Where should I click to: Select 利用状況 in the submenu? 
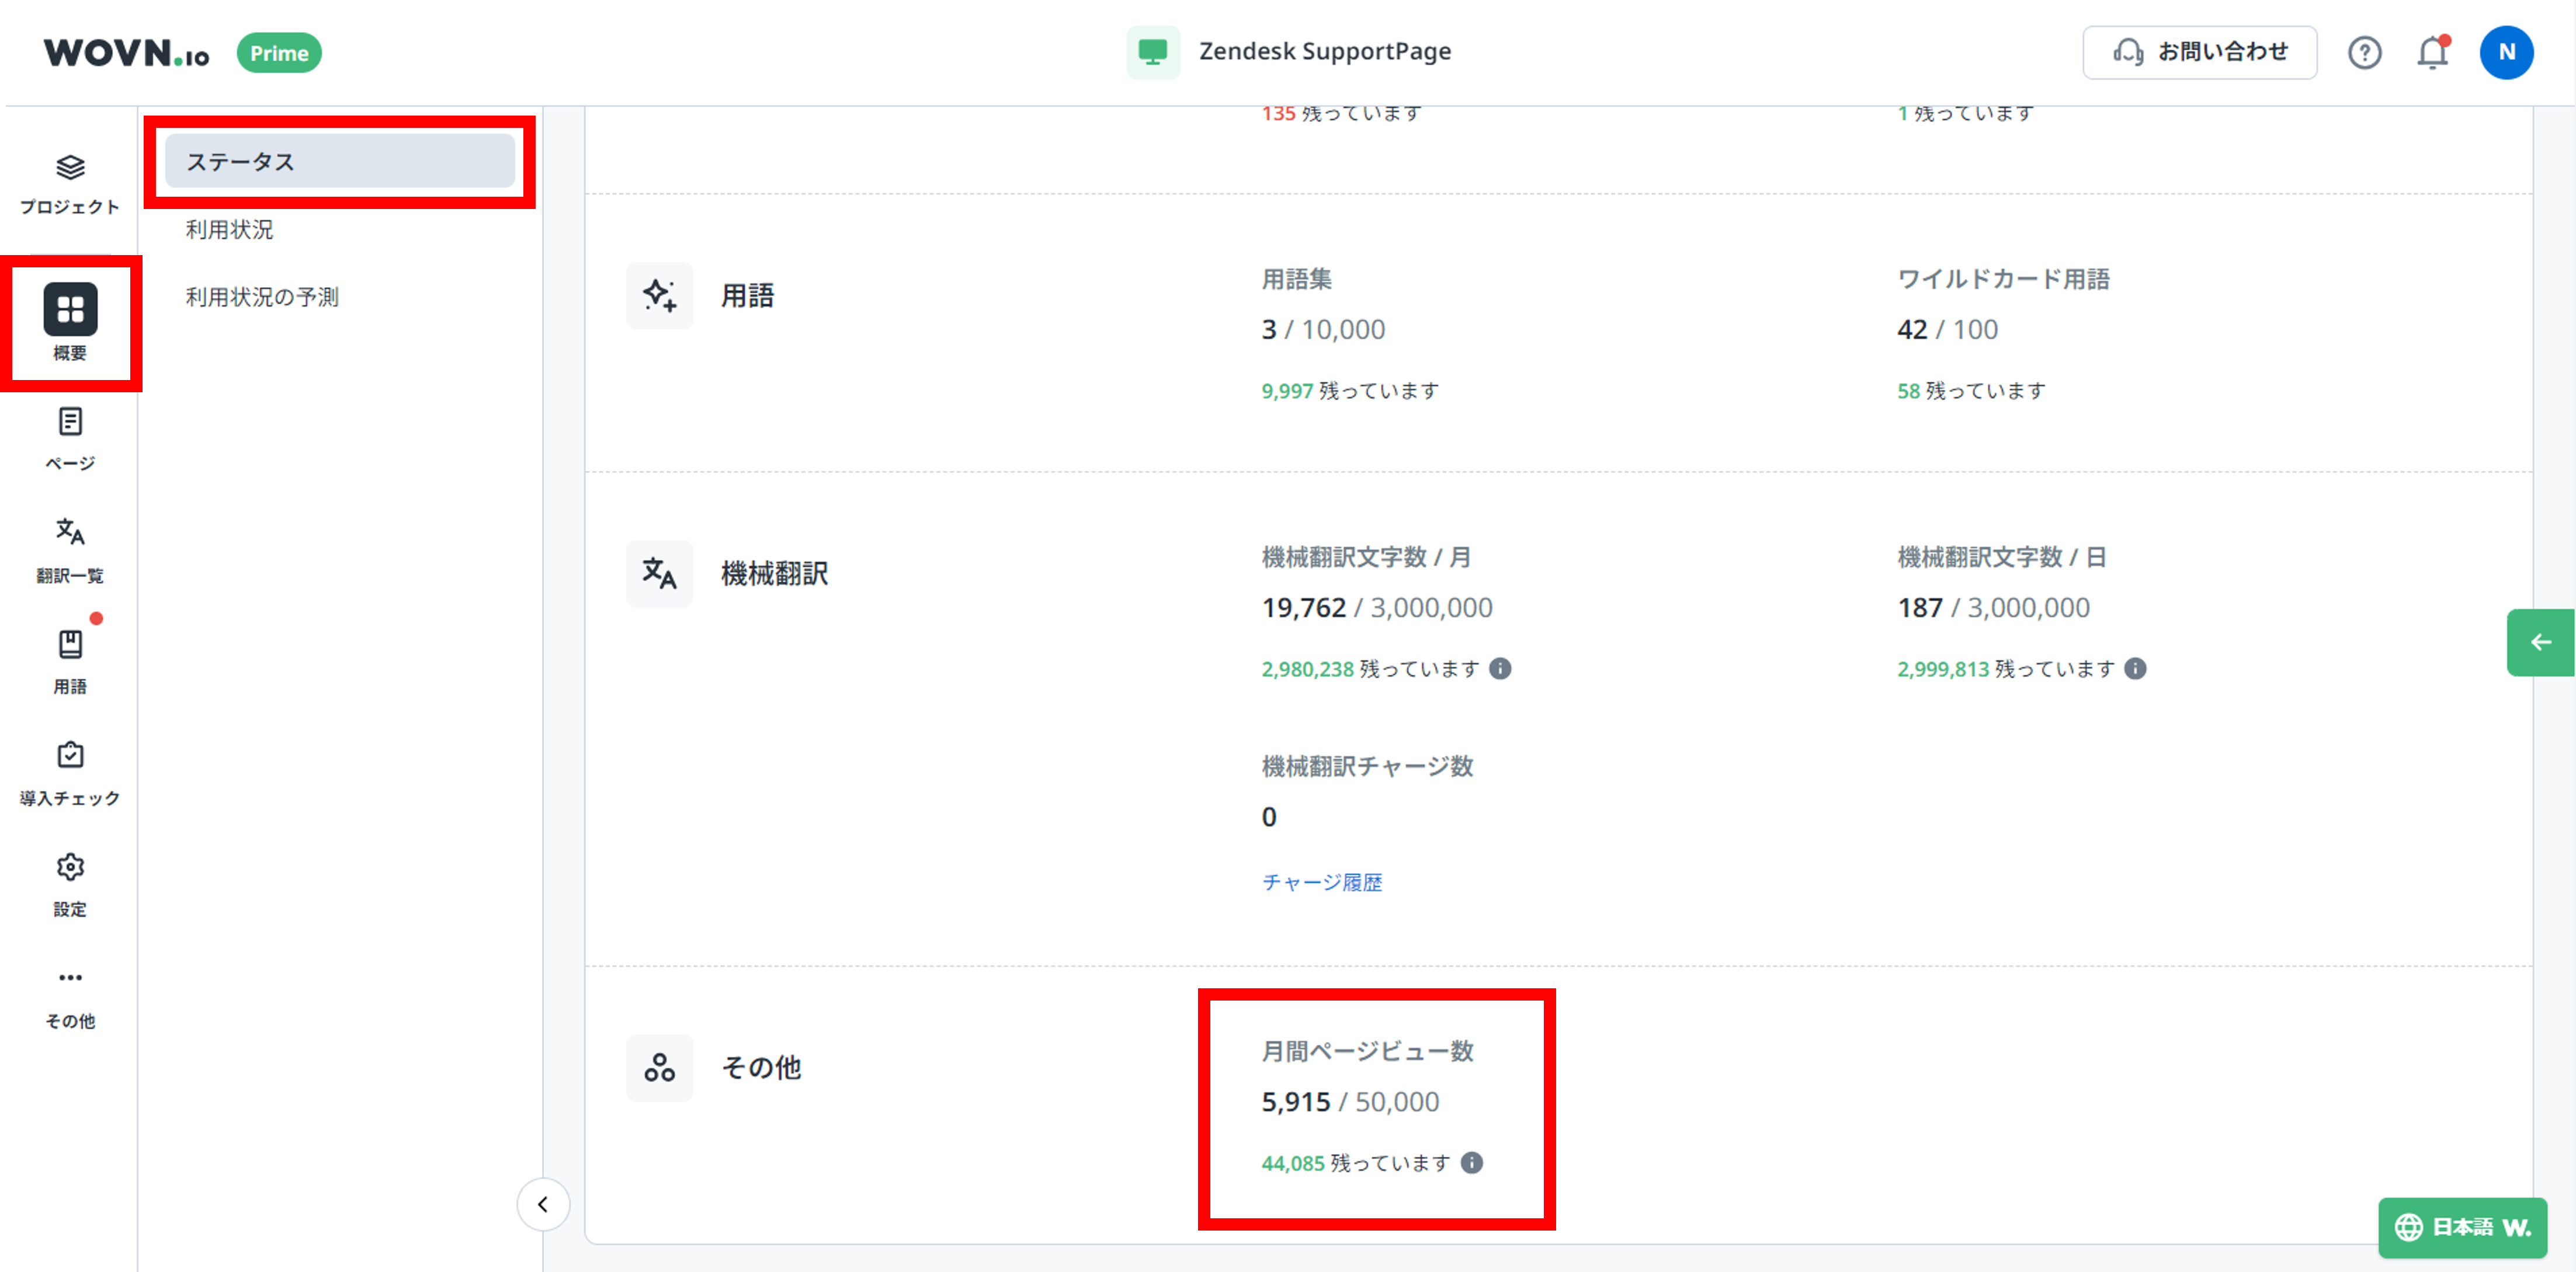[x=230, y=230]
